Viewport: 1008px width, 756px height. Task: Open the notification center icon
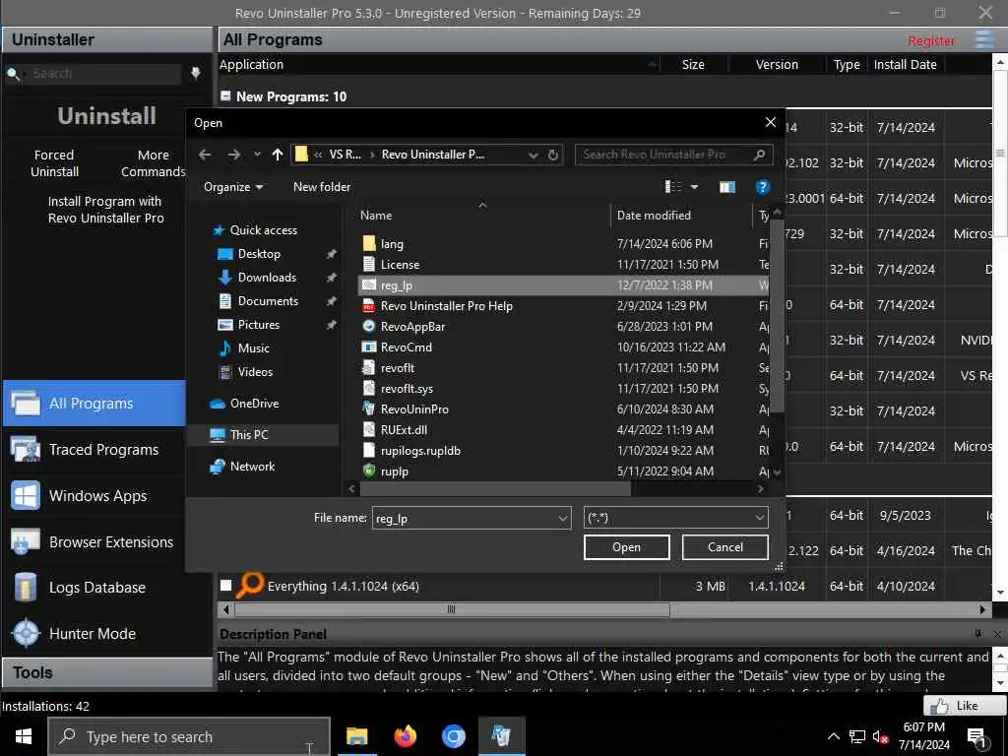point(976,737)
